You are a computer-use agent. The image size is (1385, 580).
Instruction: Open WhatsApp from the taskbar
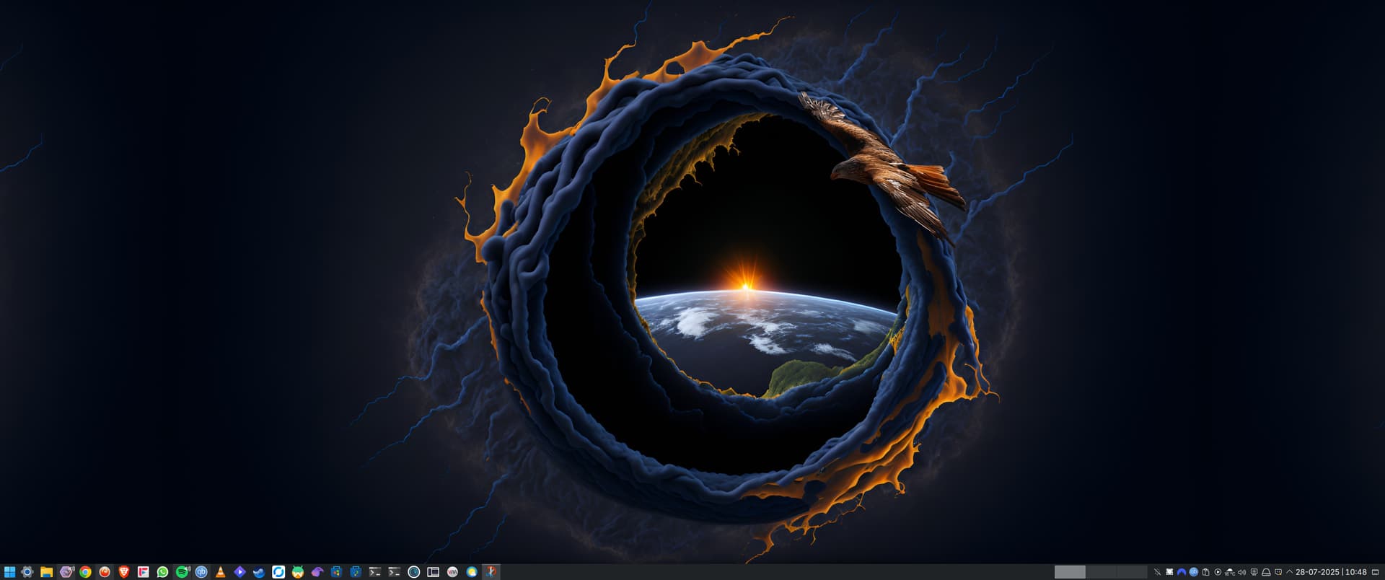(162, 572)
